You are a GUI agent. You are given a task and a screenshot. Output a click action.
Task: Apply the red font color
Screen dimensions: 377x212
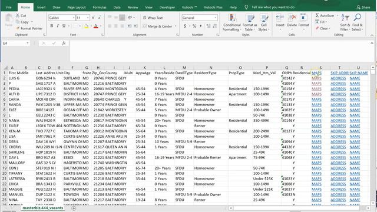[95, 26]
